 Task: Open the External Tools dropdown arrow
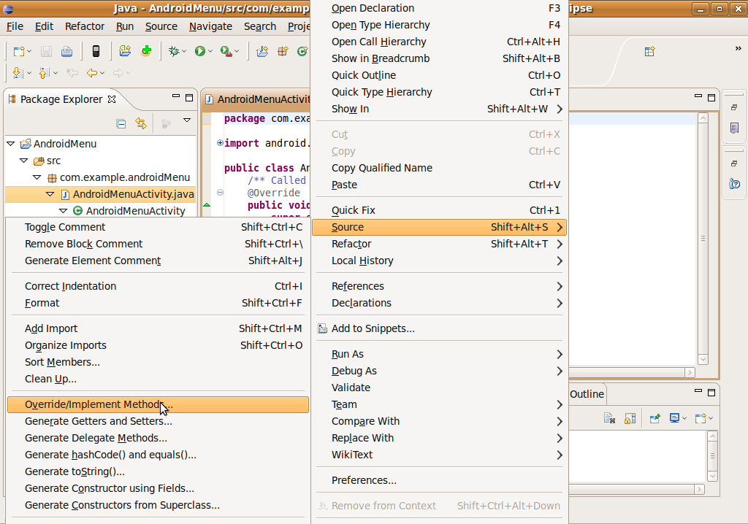click(237, 52)
